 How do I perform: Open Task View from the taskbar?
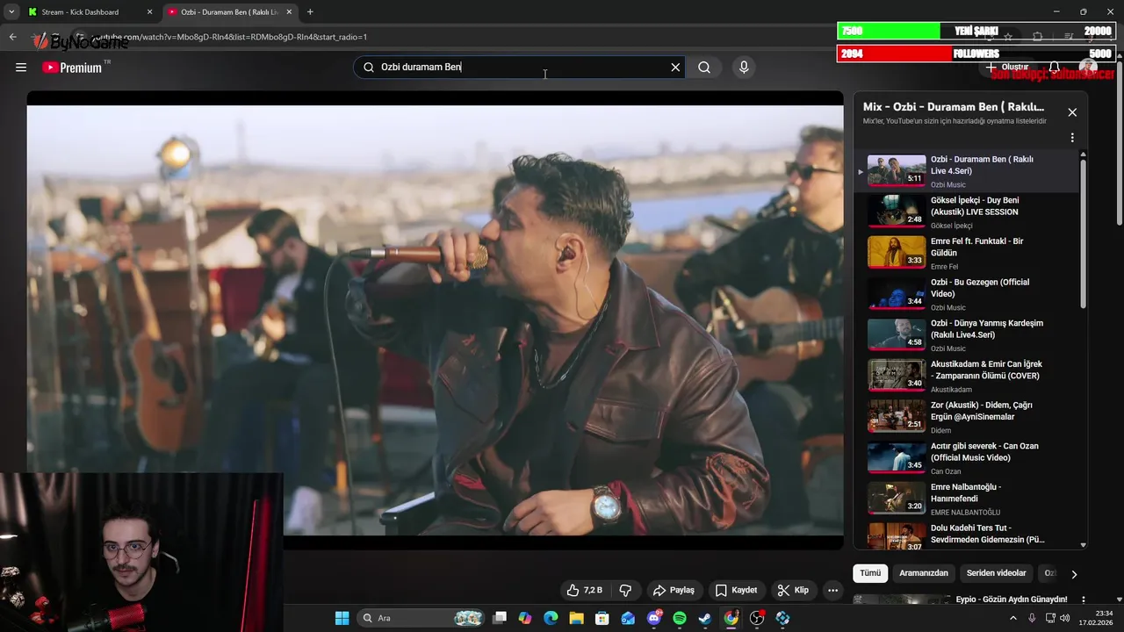click(x=500, y=618)
